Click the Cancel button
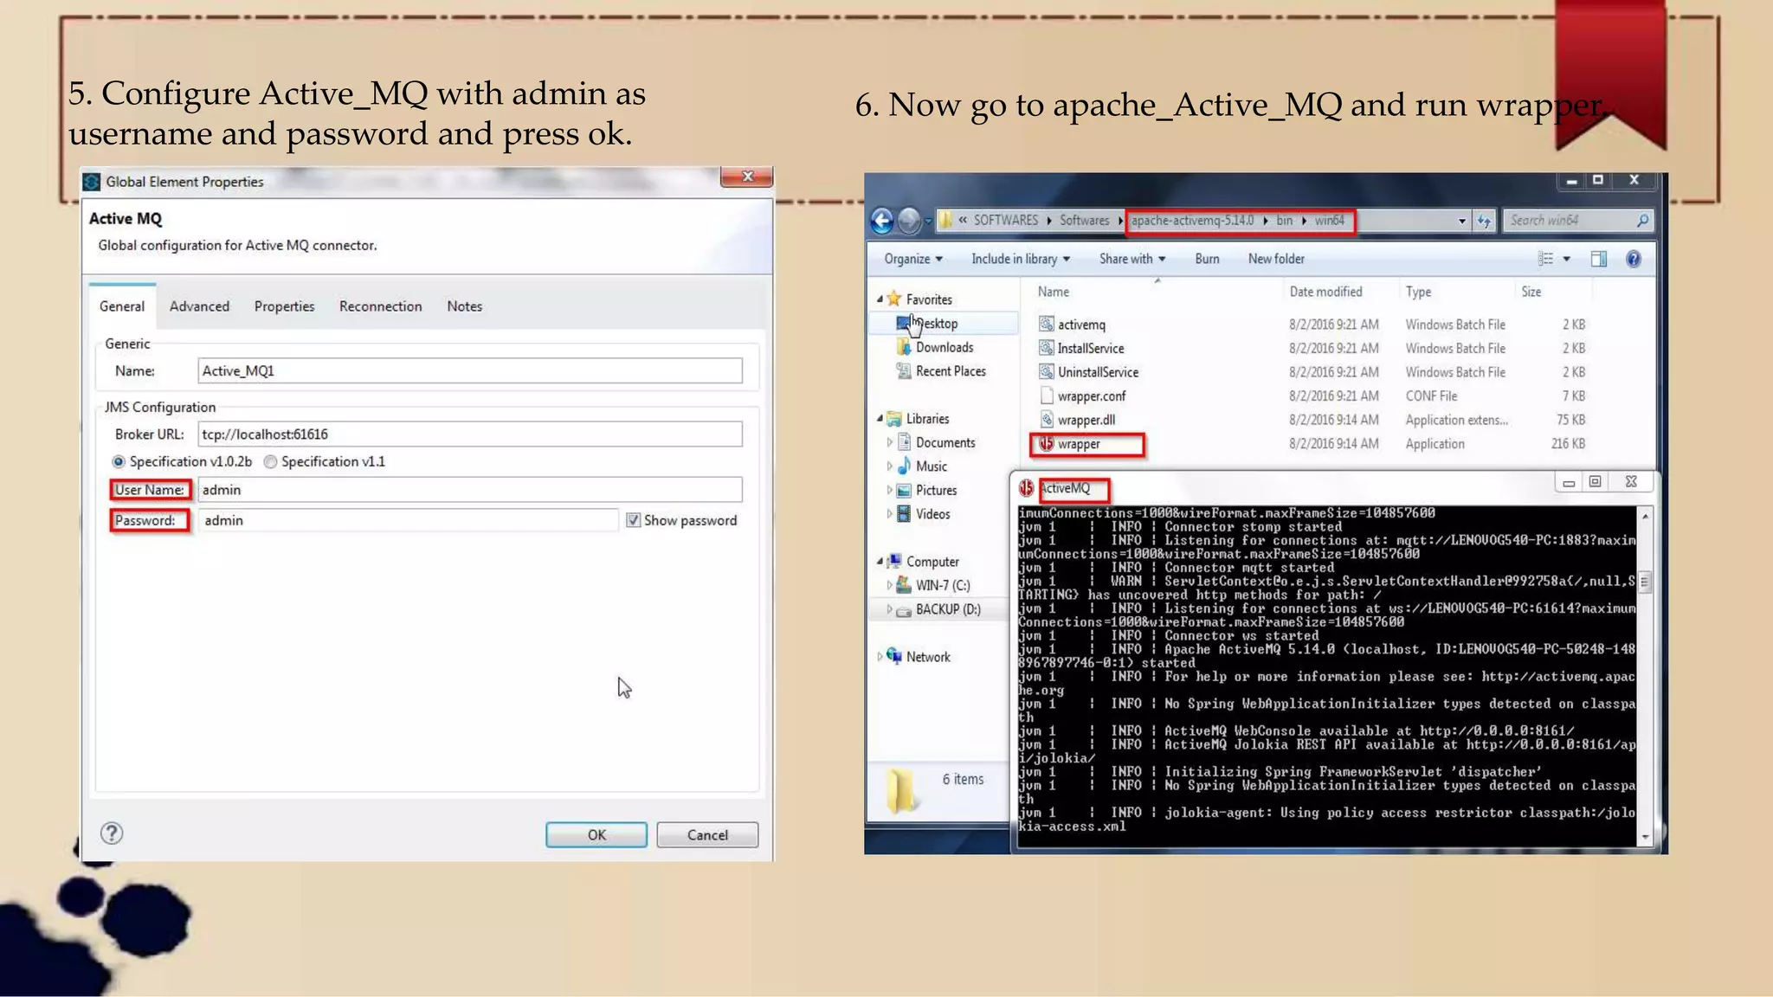1773x997 pixels. pos(707,834)
